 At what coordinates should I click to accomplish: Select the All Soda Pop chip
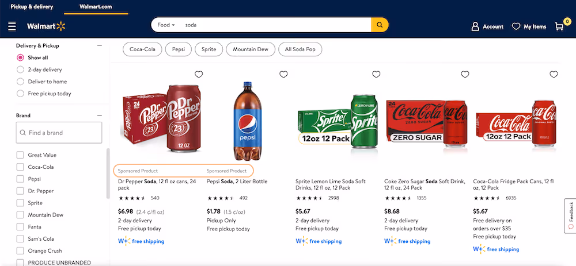(x=300, y=49)
